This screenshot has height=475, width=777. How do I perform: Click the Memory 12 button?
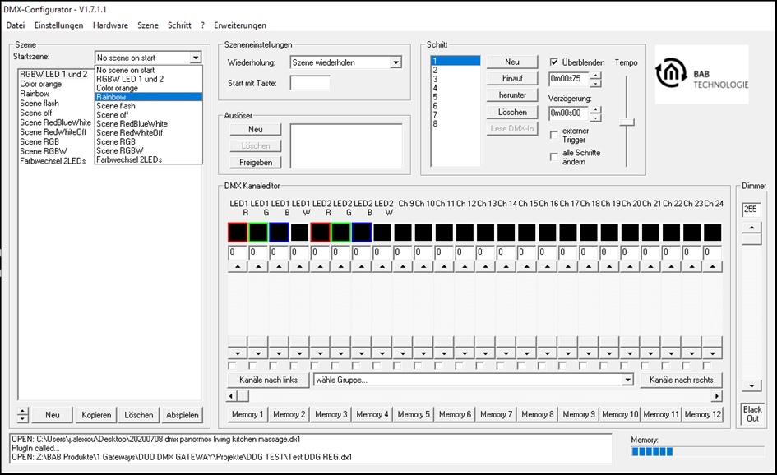703,414
